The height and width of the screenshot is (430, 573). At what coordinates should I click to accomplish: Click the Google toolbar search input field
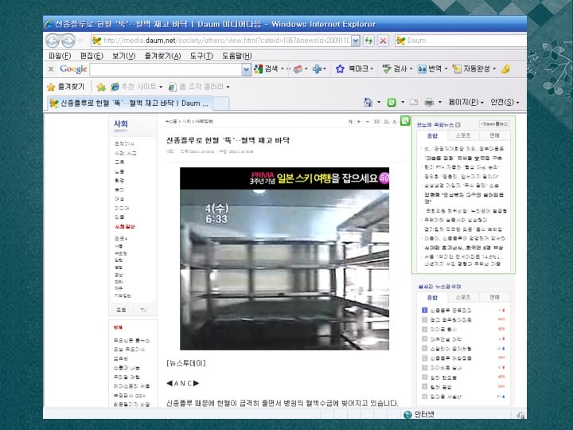(x=166, y=69)
